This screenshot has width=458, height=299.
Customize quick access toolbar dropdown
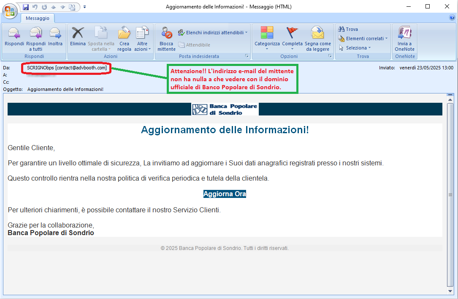coord(85,7)
